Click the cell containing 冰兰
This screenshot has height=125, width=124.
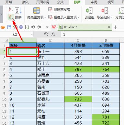point(51,105)
